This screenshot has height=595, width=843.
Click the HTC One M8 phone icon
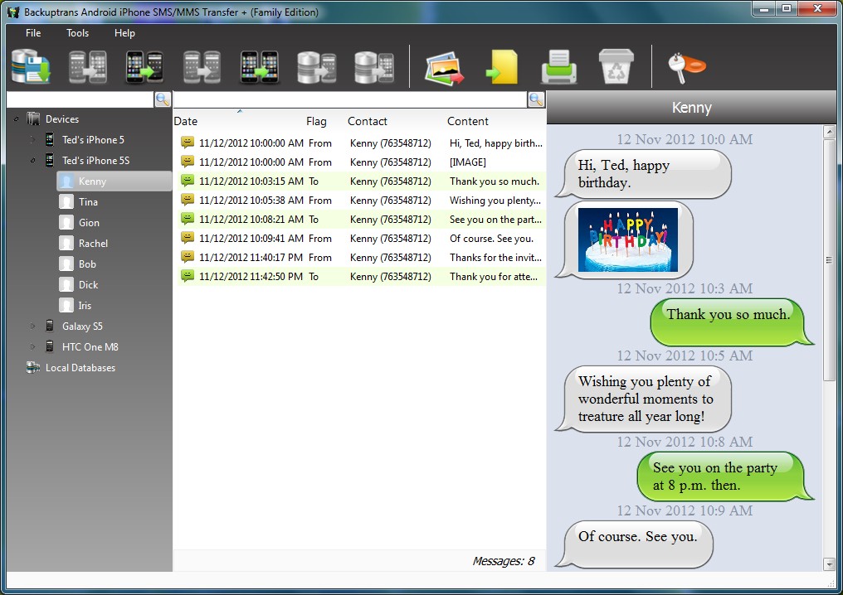tap(50, 346)
